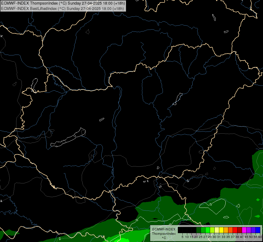Select the blue 55-60 legend swatch
Screen dimensions: 263x242
[258, 230]
